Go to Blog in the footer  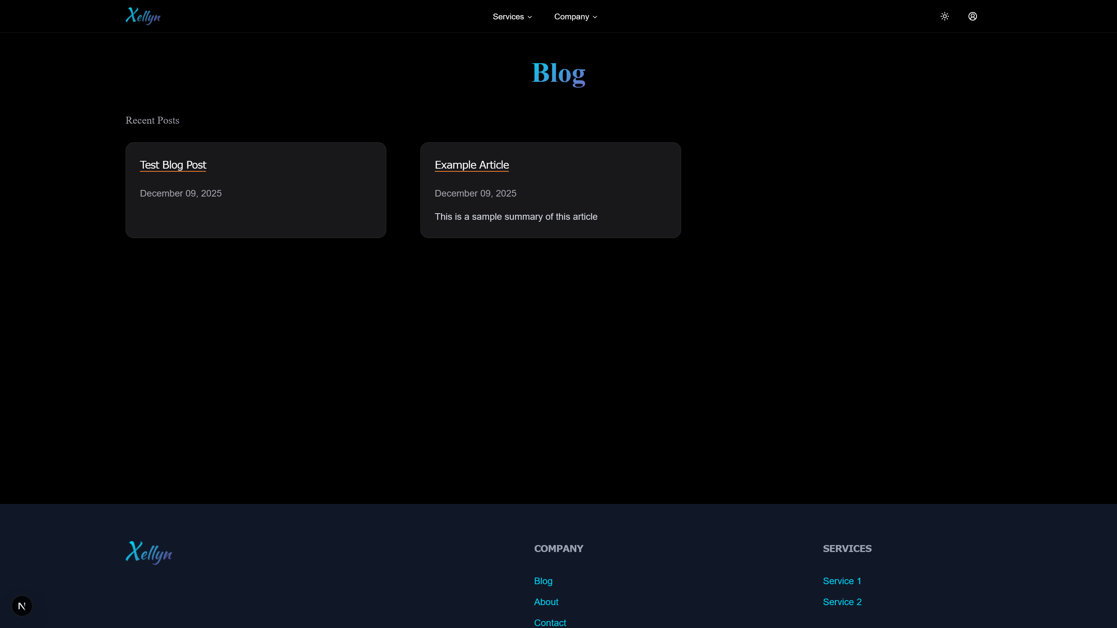(543, 581)
